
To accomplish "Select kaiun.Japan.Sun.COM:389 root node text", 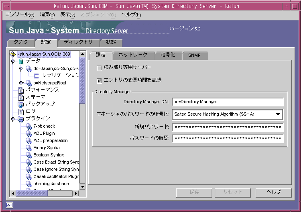I will pos(44,54).
